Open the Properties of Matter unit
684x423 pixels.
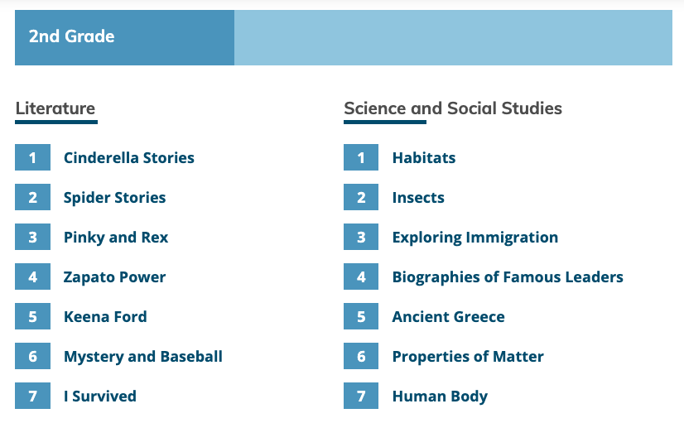[x=468, y=356]
